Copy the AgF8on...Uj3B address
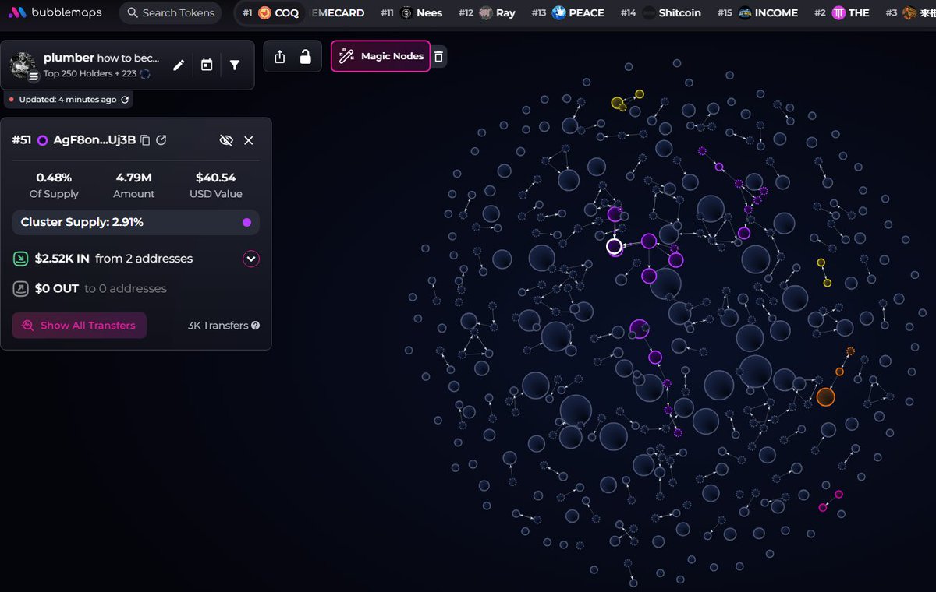936x592 pixels. coord(145,140)
